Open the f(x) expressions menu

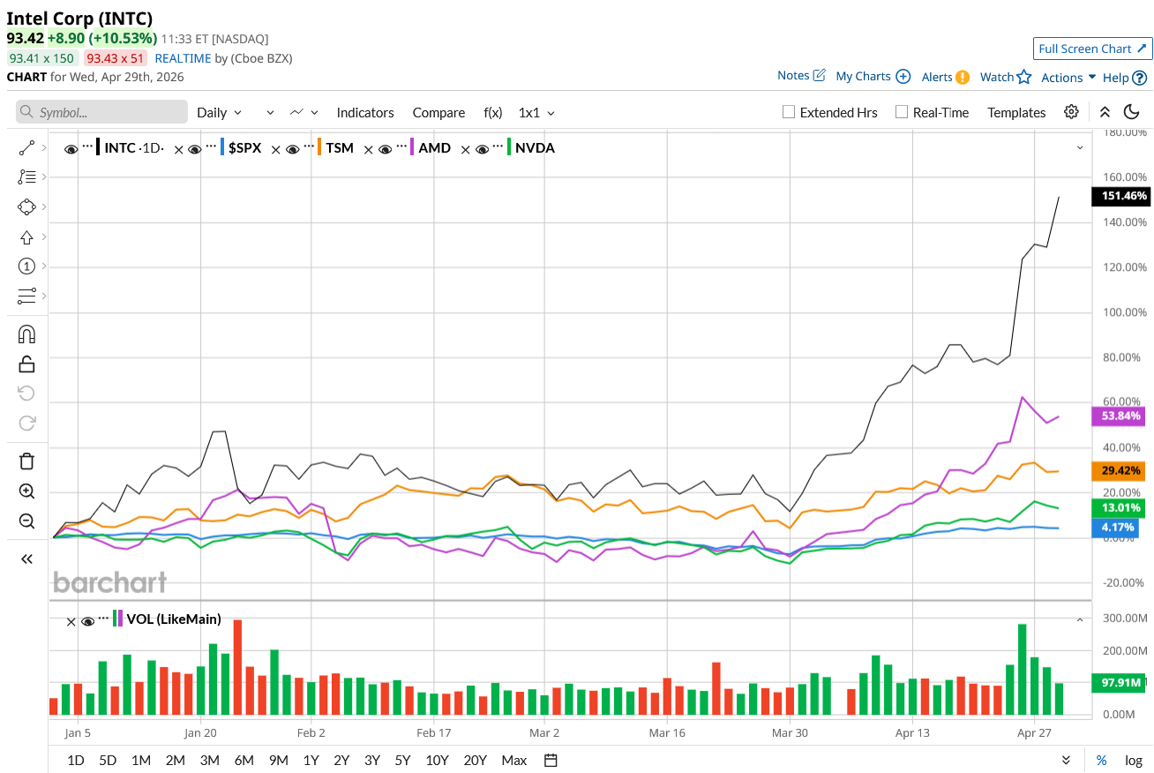[493, 112]
